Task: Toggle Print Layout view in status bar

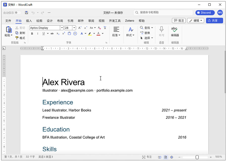Action: click(x=166, y=157)
